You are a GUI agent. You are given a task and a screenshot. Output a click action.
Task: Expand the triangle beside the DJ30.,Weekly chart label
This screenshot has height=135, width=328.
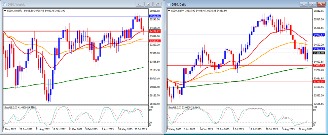[5, 11]
